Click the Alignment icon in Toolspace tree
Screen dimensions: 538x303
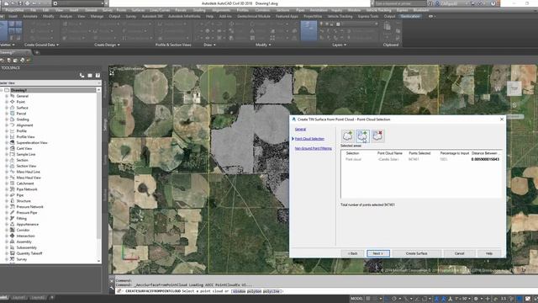(x=13, y=125)
